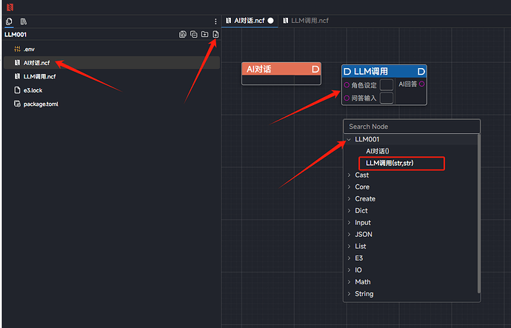Viewport: 511px width, 328px height.
Task: Click the new folder icon in explorer header
Action: pos(204,35)
